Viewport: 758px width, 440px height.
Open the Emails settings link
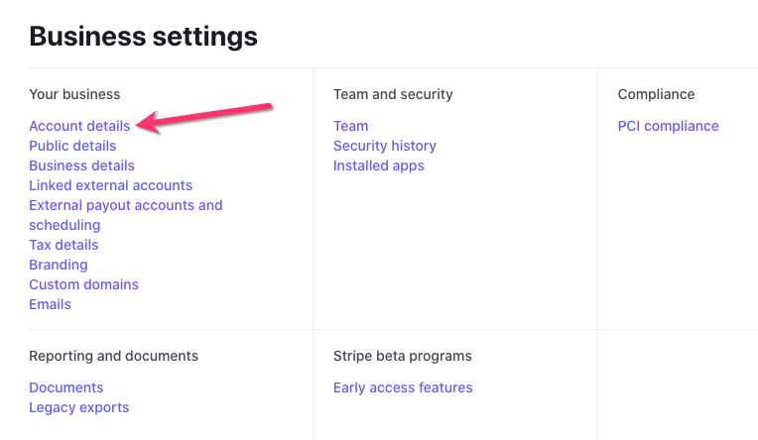pyautogui.click(x=50, y=304)
